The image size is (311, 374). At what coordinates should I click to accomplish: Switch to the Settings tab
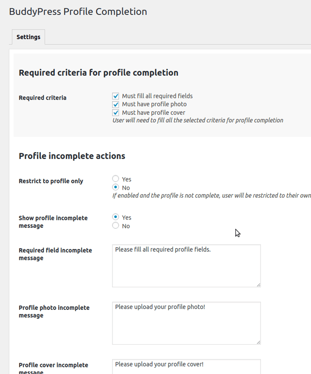click(28, 37)
